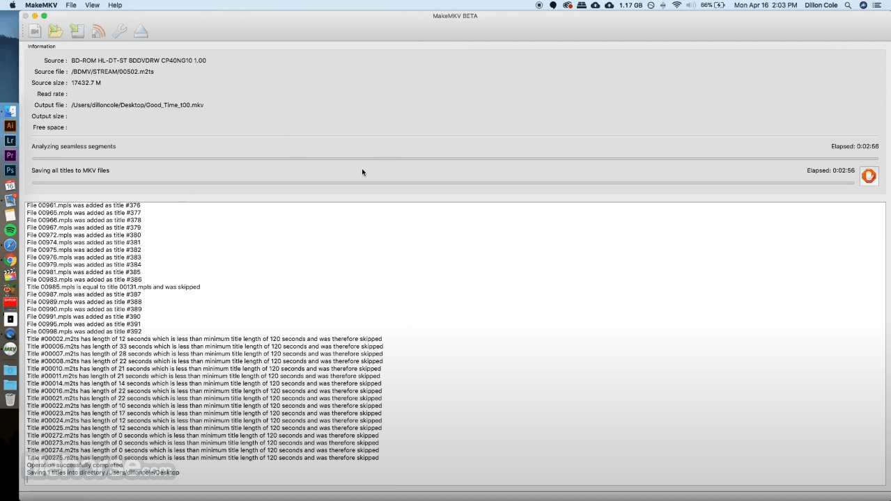Click log line for Title #00014.m2ts 14 seconds
891x501 pixels.
204,383
